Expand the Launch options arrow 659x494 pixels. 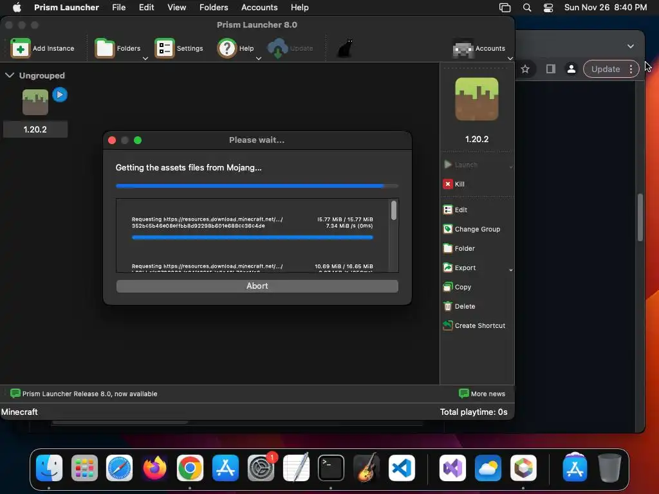click(510, 167)
